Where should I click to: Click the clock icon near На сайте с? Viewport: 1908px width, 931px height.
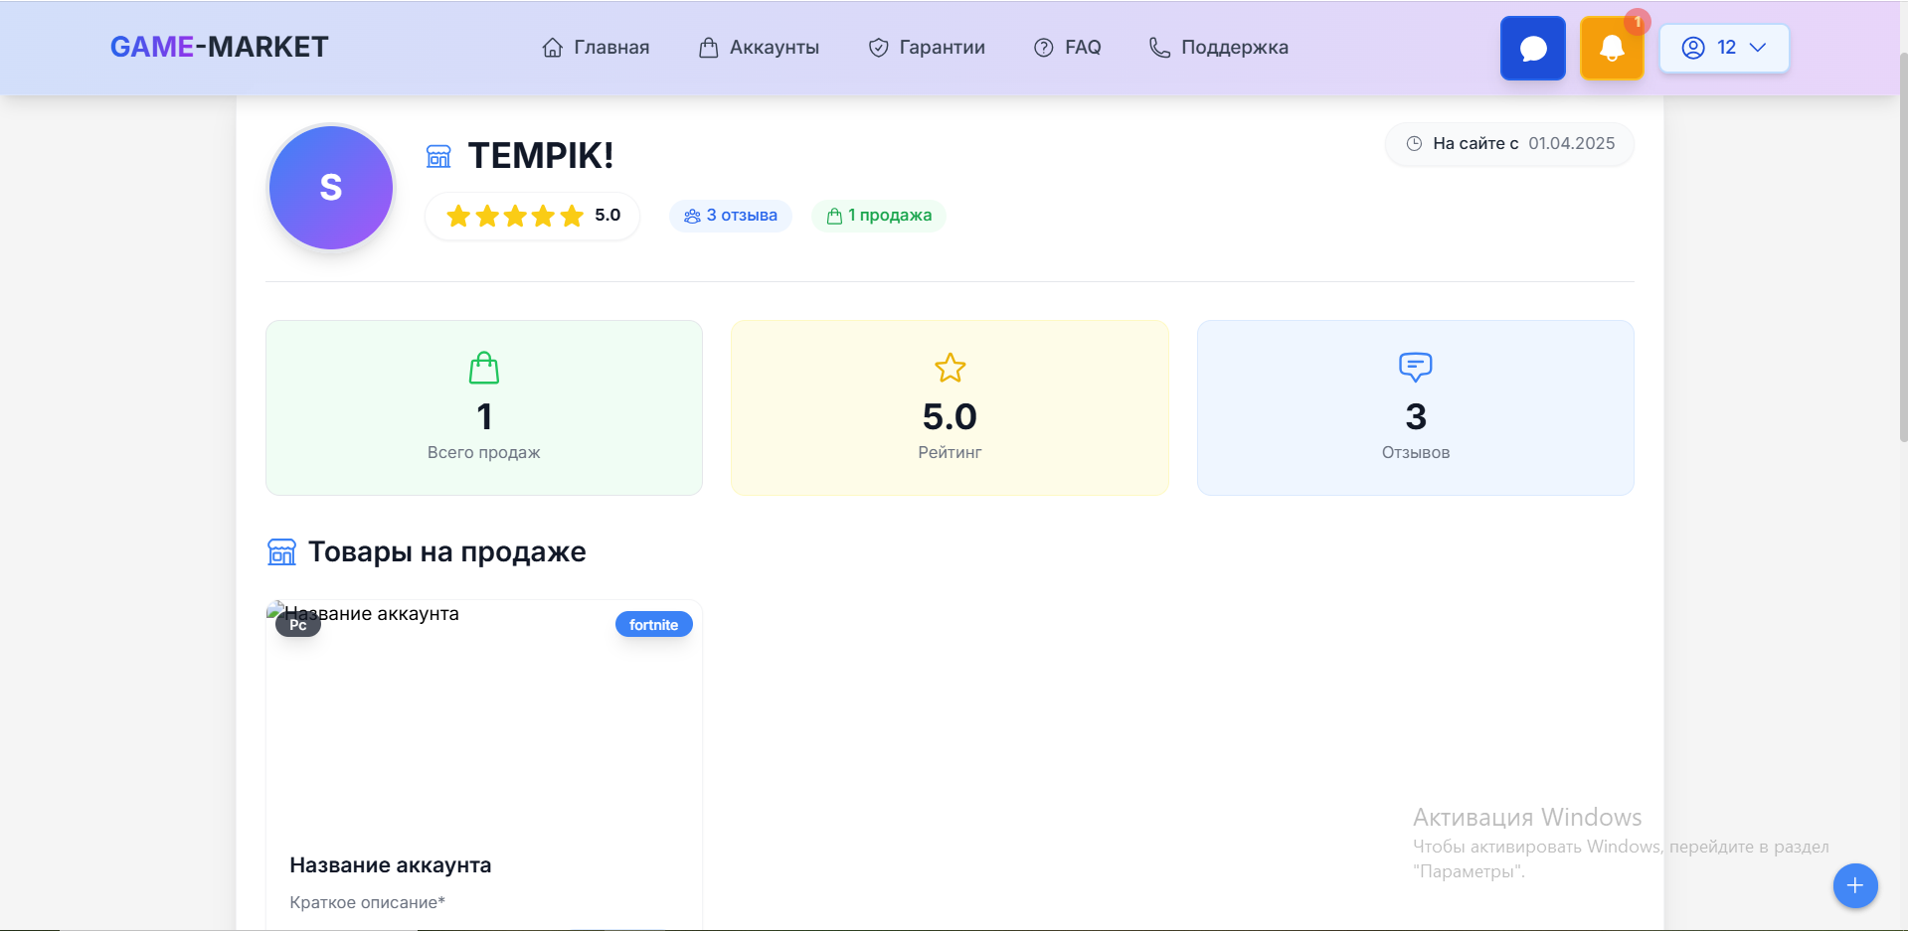pyautogui.click(x=1414, y=144)
